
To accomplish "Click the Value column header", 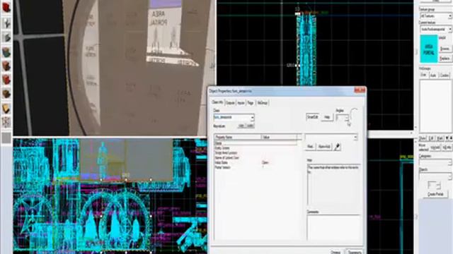I will (280, 138).
